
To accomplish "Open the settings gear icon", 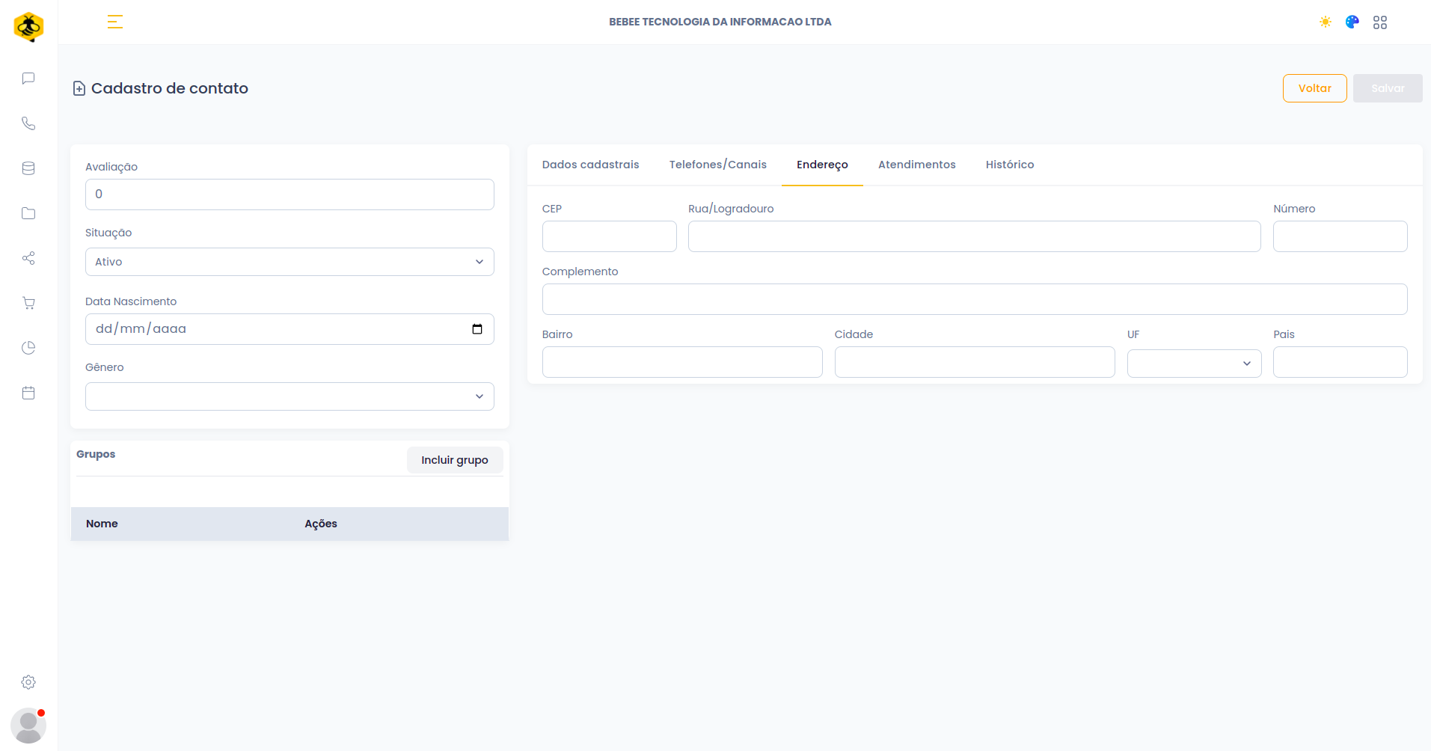I will (28, 682).
